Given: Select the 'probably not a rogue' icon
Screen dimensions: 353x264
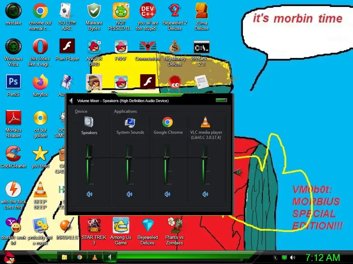Looking at the screenshot, I should 40,231.
